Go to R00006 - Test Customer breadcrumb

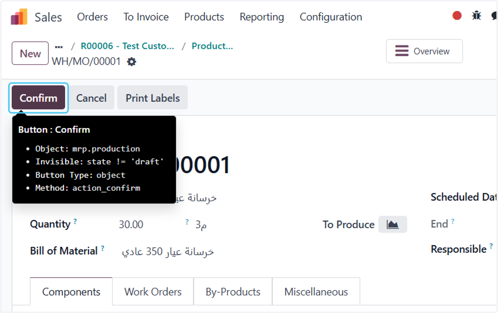(127, 46)
